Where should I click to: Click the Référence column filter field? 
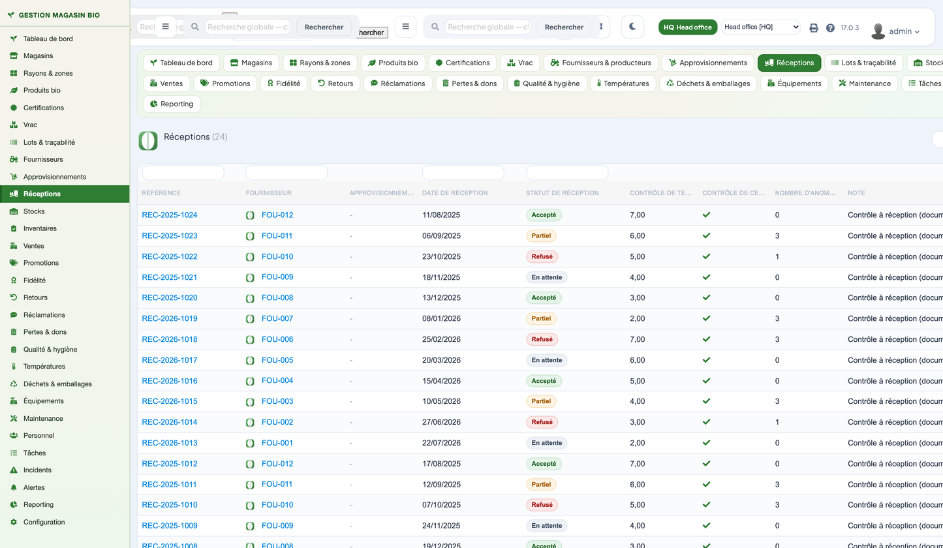[183, 173]
